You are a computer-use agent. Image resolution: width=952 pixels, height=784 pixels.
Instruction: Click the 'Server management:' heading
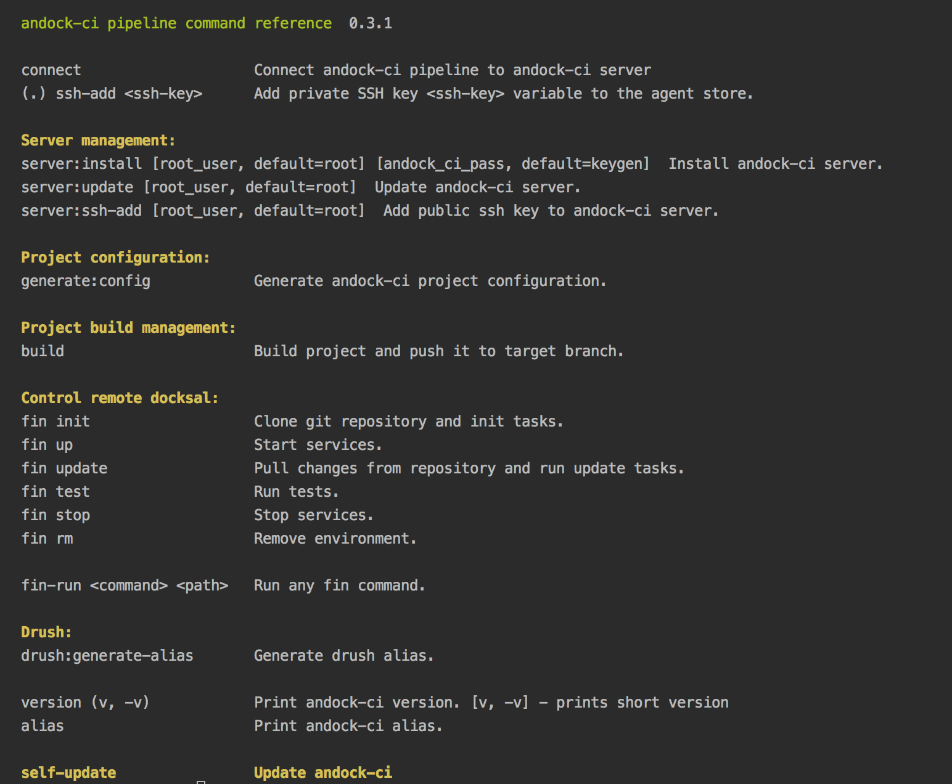click(98, 141)
